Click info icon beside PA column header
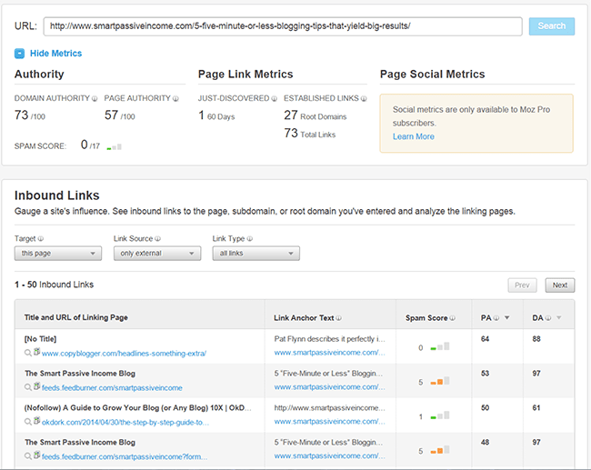The height and width of the screenshot is (470, 591). [x=496, y=318]
